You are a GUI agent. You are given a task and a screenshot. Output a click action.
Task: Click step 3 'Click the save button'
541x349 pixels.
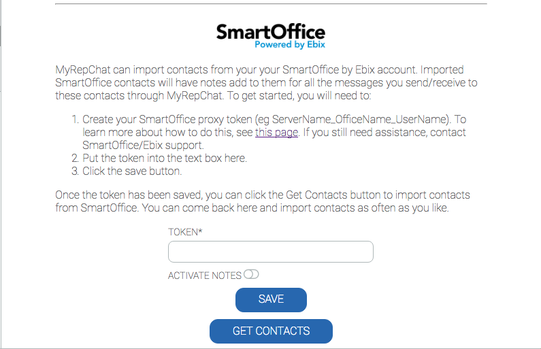(127, 171)
